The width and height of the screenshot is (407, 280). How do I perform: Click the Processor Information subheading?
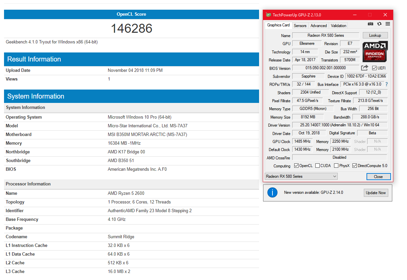point(28,184)
